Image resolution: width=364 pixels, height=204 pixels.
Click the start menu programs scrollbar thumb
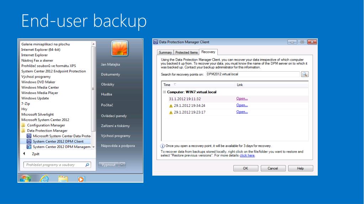[93, 89]
